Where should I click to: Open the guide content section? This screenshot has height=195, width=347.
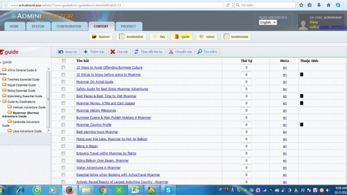182,37
